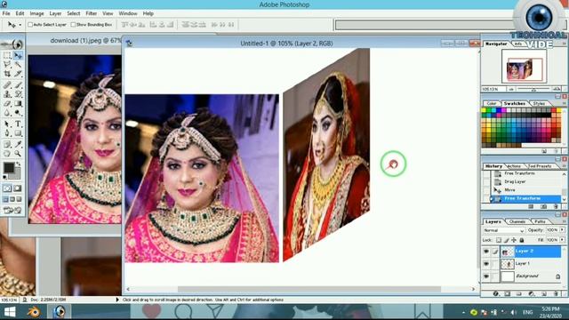Select the Type tool
The width and height of the screenshot is (569, 320).
click(x=18, y=124)
